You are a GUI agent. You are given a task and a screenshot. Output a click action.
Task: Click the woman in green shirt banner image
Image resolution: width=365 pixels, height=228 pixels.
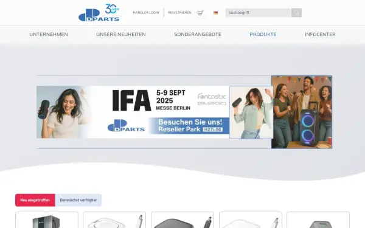(x=251, y=112)
